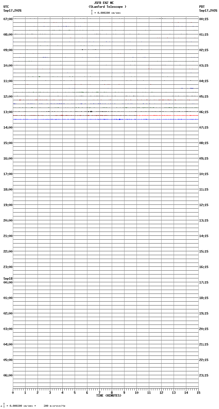Click the blue seismic trace line
This screenshot has width=219, height=409.
click(x=106, y=119)
